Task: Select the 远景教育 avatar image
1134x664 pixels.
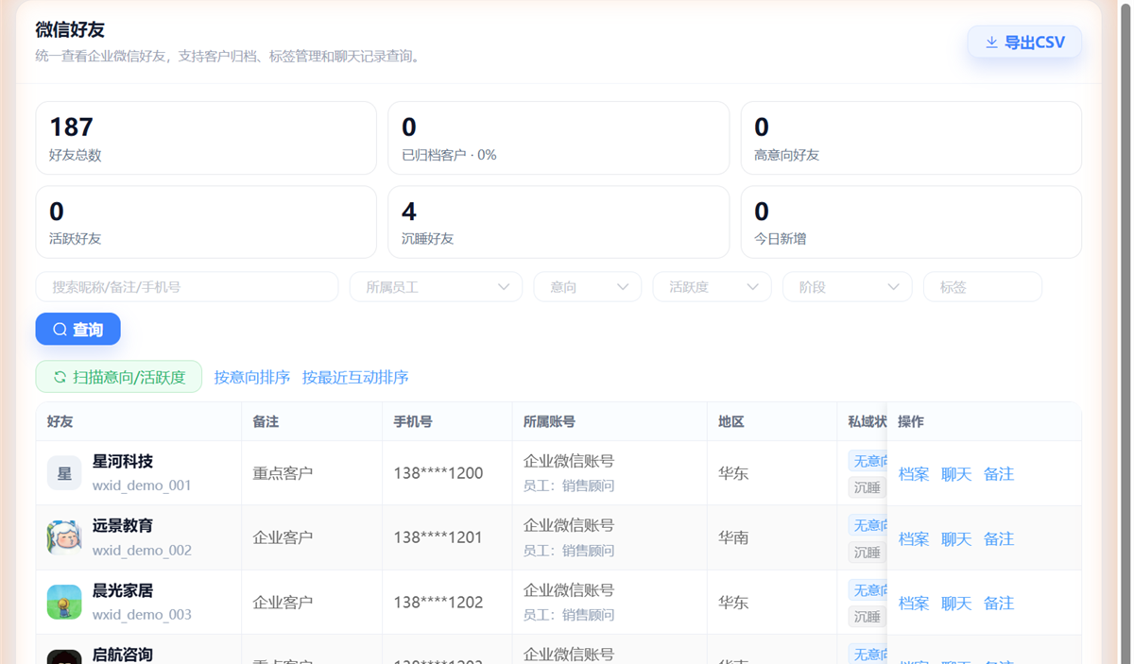Action: (64, 537)
